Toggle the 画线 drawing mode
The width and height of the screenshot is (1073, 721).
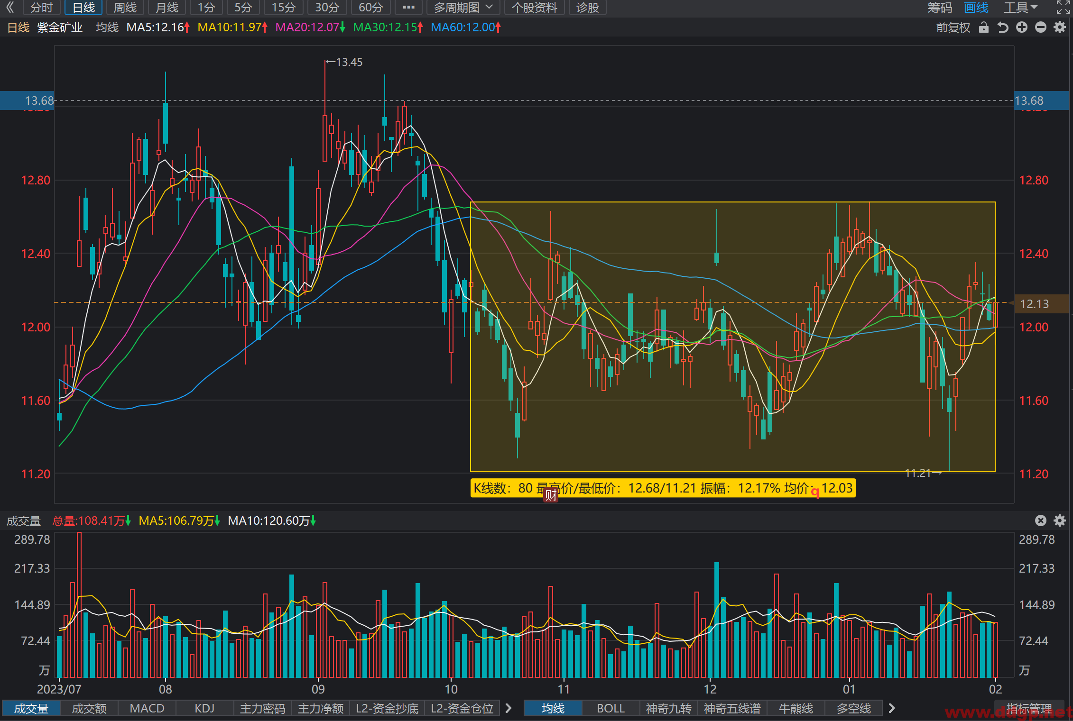pos(976,8)
